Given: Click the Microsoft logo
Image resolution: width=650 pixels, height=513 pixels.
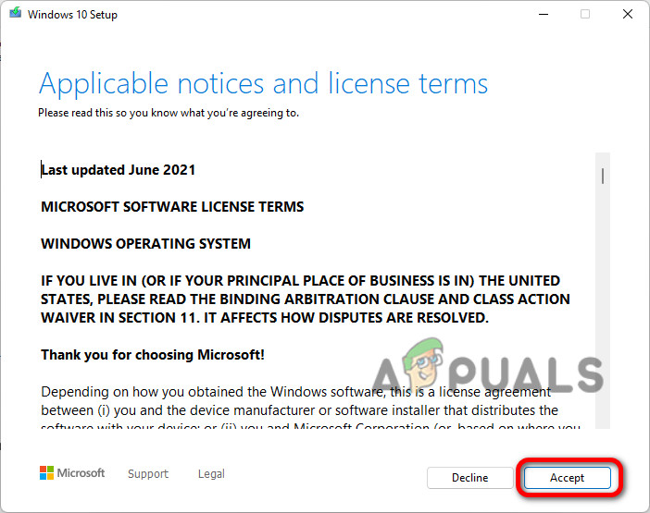Looking at the screenshot, I should point(72,473).
